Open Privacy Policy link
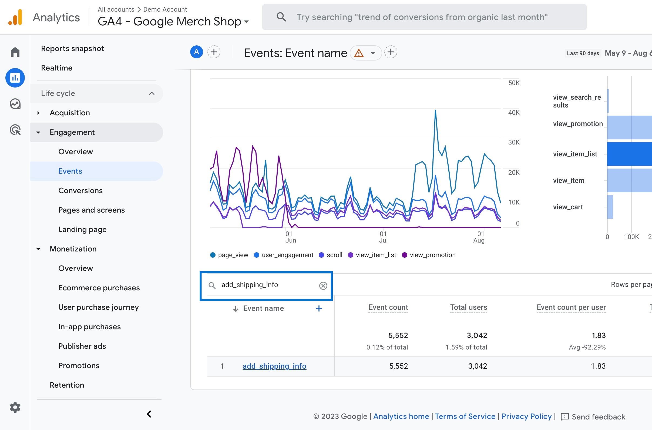Viewport: 652px width, 430px height. 526,416
